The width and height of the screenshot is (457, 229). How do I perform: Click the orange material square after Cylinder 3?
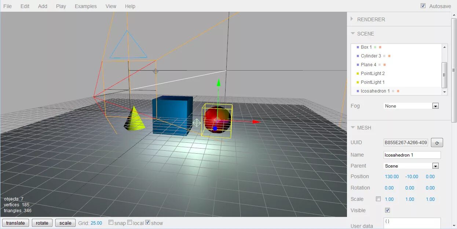point(390,56)
